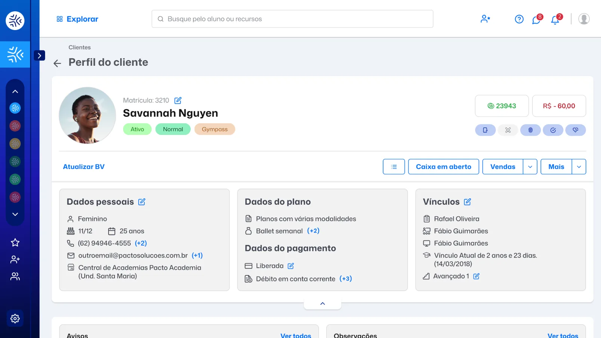Click add client icon in top bar

pos(485,19)
